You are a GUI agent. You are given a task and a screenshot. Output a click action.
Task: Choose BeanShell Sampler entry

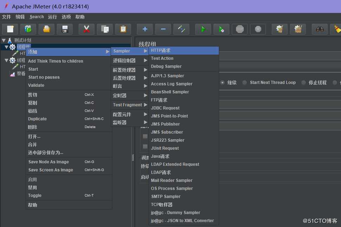coord(184,92)
